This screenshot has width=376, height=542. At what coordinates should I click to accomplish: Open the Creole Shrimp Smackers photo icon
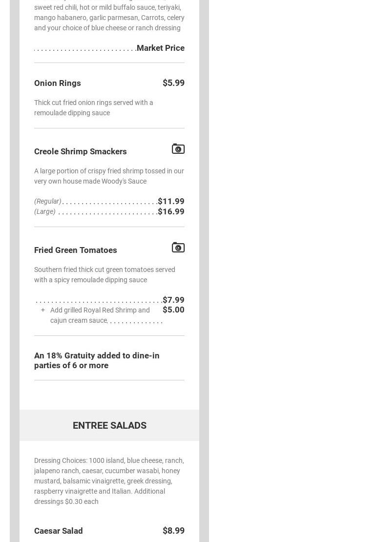pyautogui.click(x=178, y=149)
